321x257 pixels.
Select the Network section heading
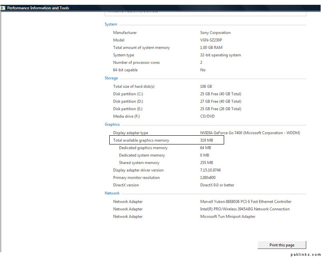112,193
